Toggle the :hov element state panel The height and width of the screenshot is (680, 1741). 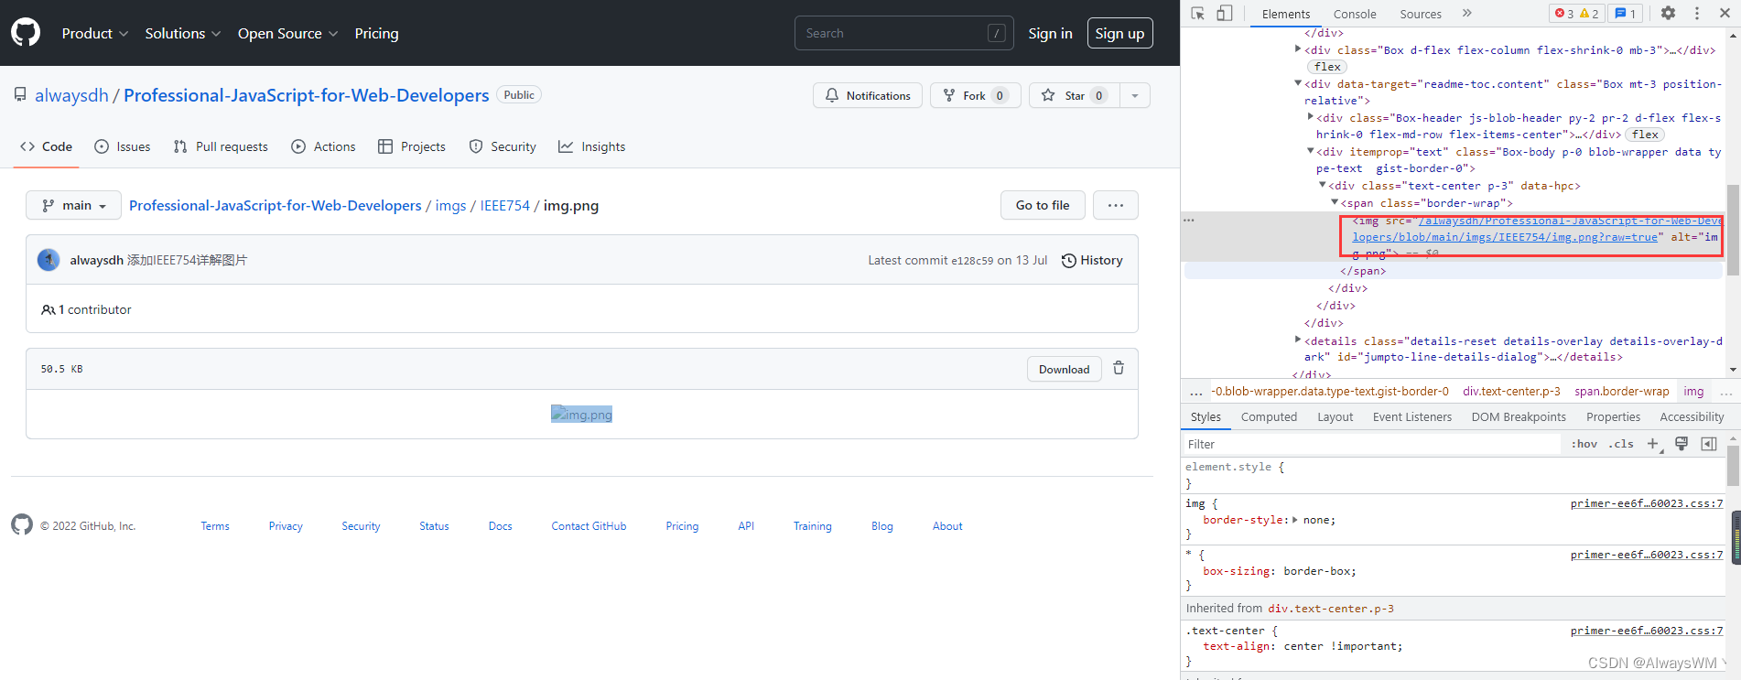click(1584, 444)
